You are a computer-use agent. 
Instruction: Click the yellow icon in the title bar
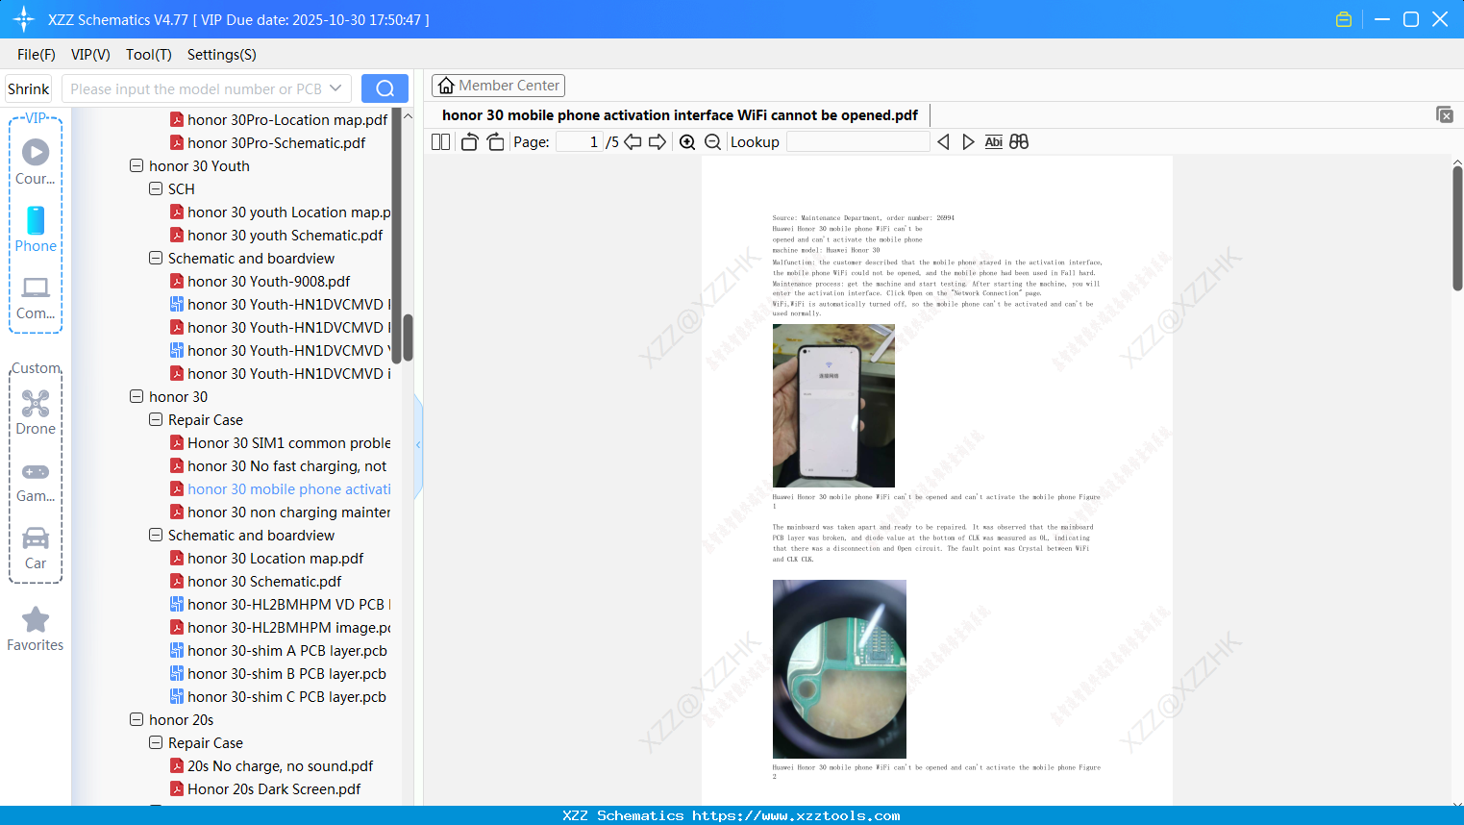pyautogui.click(x=1344, y=19)
